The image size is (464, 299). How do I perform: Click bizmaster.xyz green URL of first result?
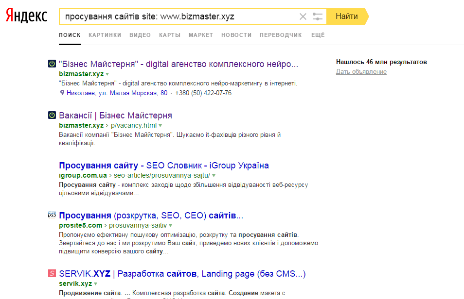click(81, 74)
